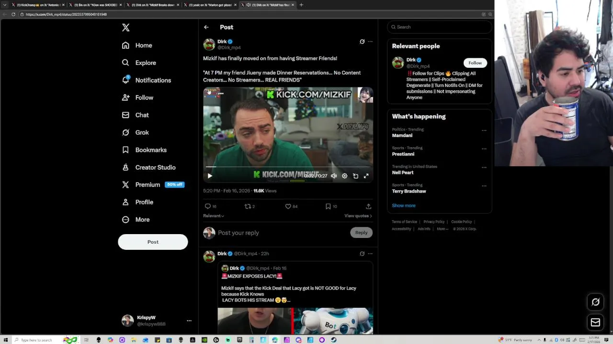The height and width of the screenshot is (344, 613).
Task: Toggle picture-in-picture on the video
Action: [x=355, y=176]
